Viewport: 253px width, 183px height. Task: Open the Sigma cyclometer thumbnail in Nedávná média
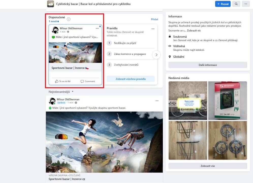pyautogui.click(x=228, y=100)
